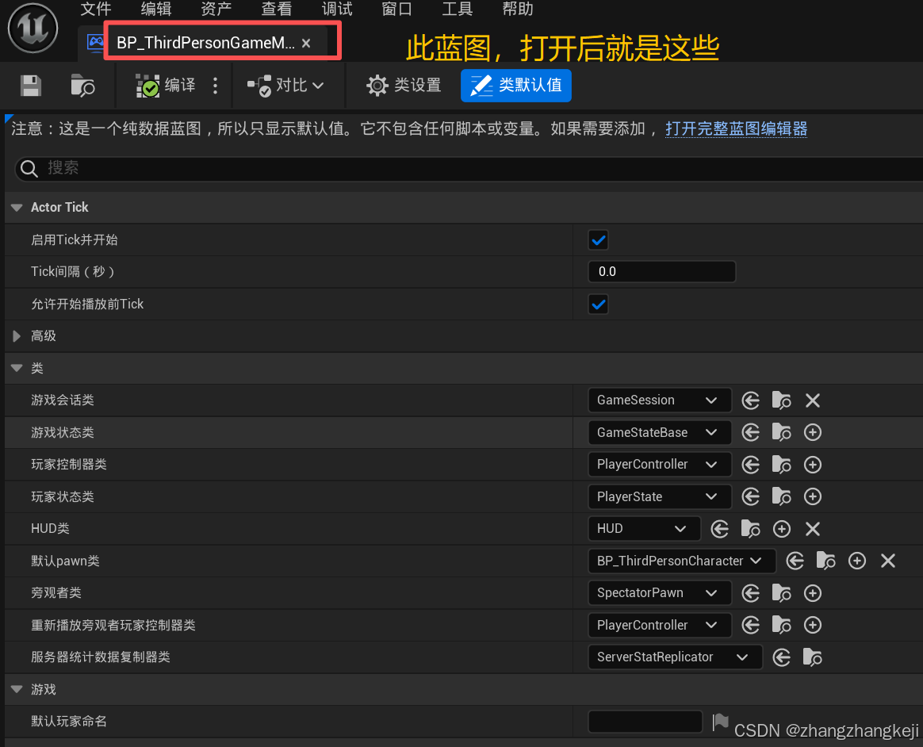The image size is (923, 747).
Task: Create new blueprint for HUD类
Action: (x=782, y=529)
